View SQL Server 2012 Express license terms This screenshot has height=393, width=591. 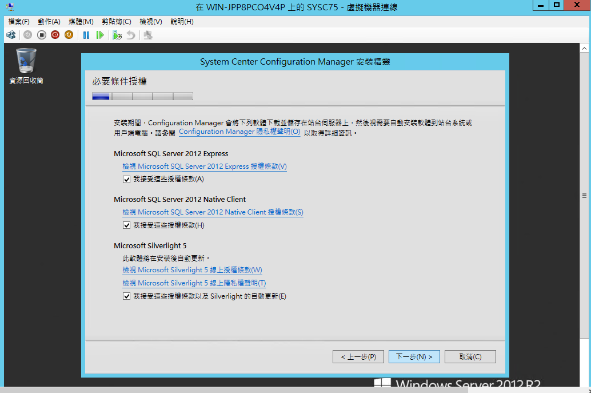(x=205, y=166)
